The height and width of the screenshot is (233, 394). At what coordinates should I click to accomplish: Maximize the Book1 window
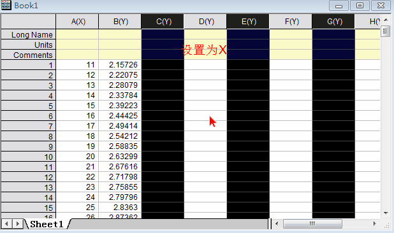tap(360, 6)
